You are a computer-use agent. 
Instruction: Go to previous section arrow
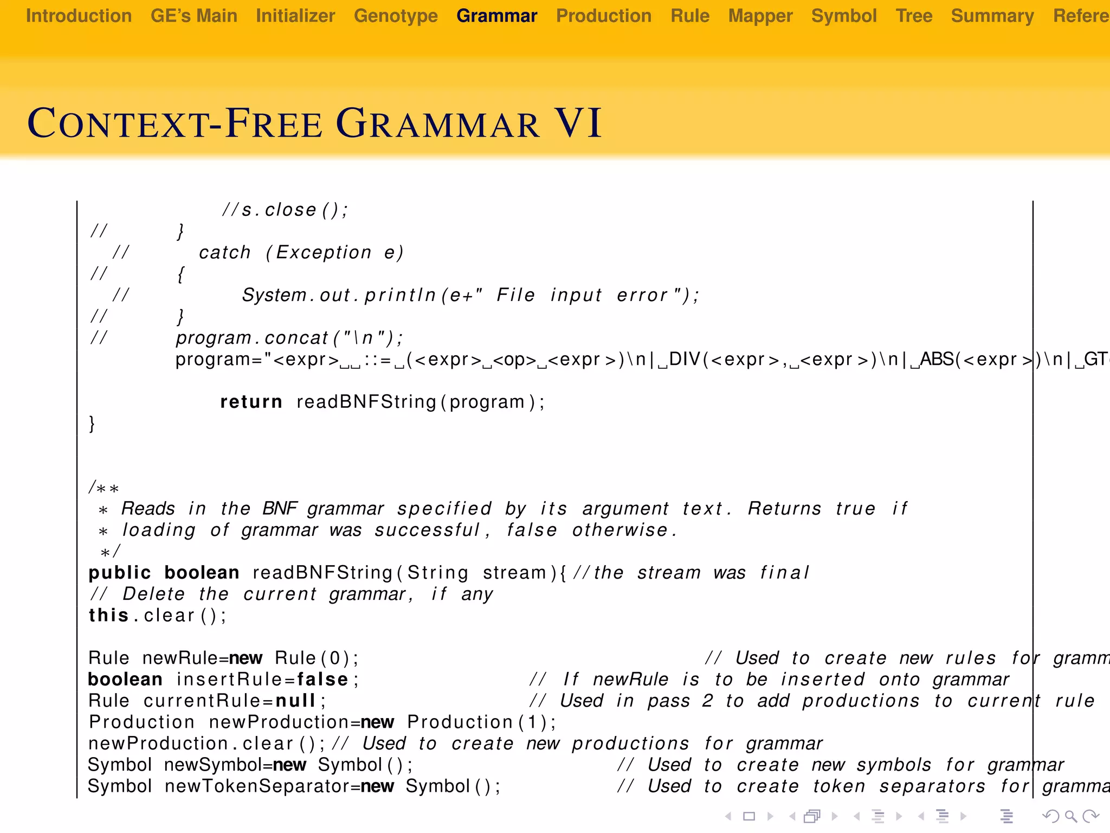(x=921, y=816)
